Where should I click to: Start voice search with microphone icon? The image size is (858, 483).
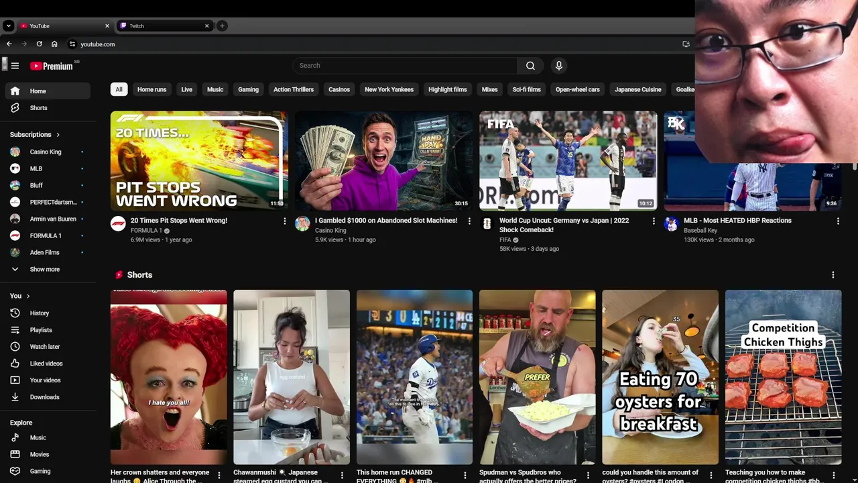(x=558, y=66)
